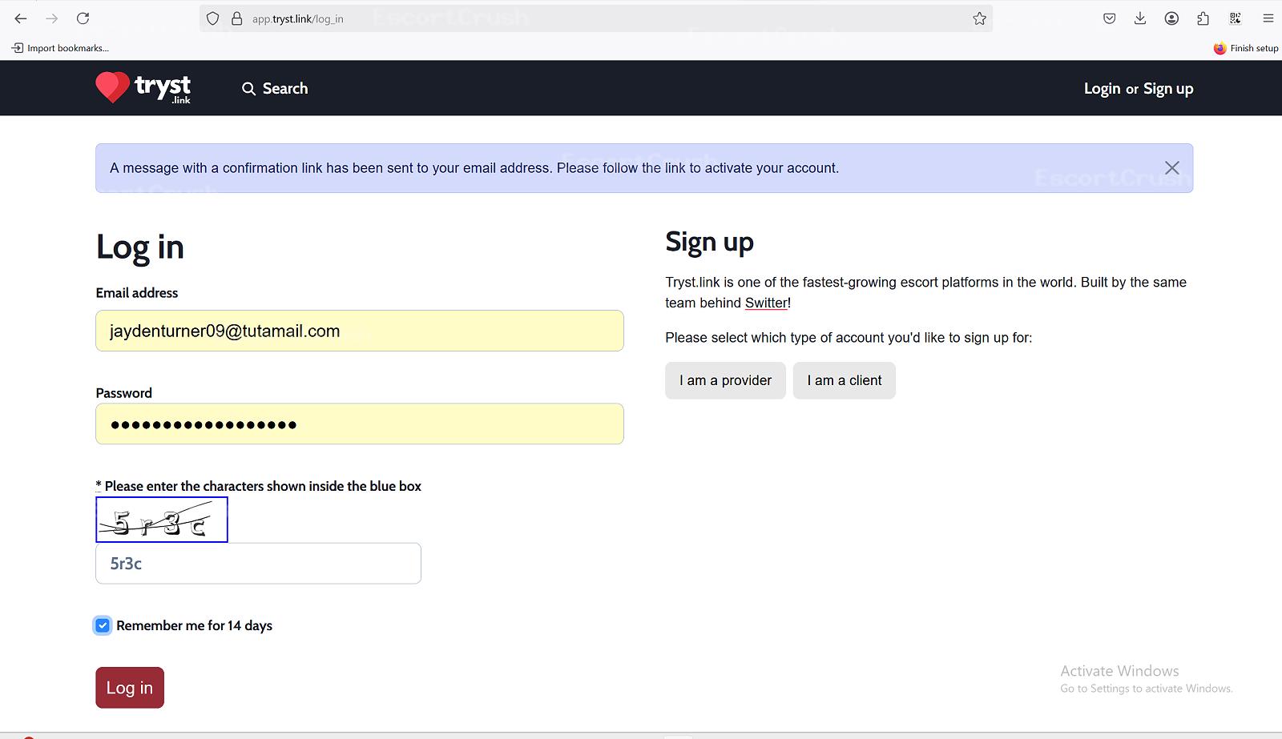This screenshot has height=739, width=1282.
Task: Open the Firefox account icon
Action: [1171, 18]
